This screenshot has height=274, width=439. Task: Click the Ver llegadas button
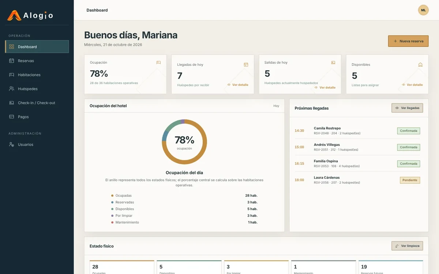click(x=407, y=108)
